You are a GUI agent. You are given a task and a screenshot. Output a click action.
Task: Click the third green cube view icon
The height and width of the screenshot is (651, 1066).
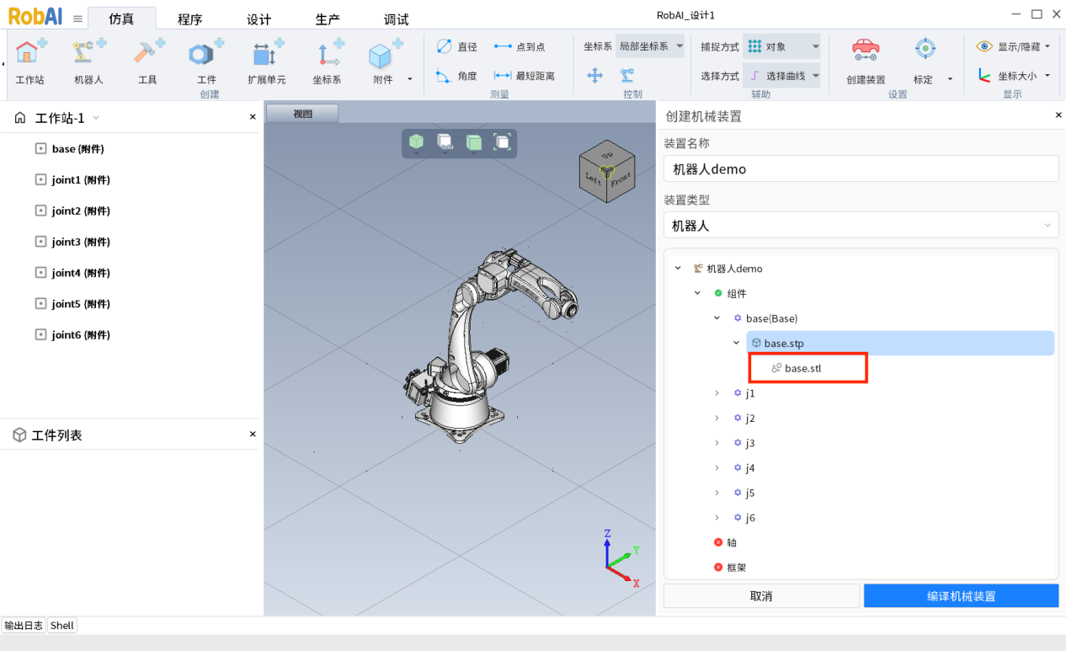pos(474,142)
